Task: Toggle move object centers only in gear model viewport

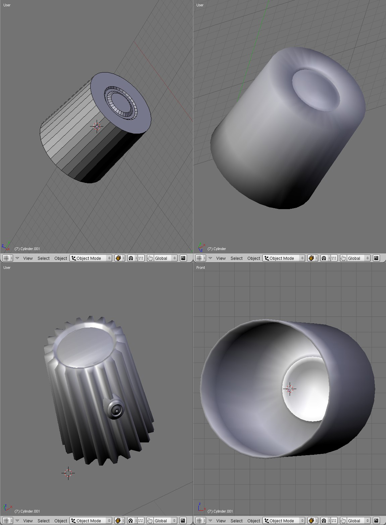Action: pyautogui.click(x=141, y=521)
